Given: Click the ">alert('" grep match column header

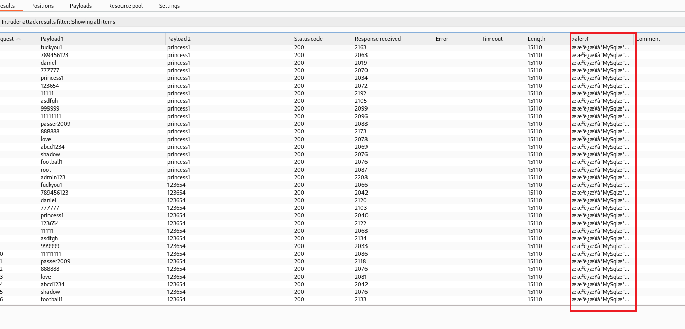Looking at the screenshot, I should click(601, 39).
